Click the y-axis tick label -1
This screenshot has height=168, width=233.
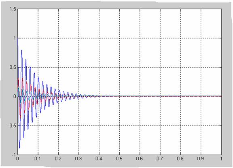click(x=13, y=155)
